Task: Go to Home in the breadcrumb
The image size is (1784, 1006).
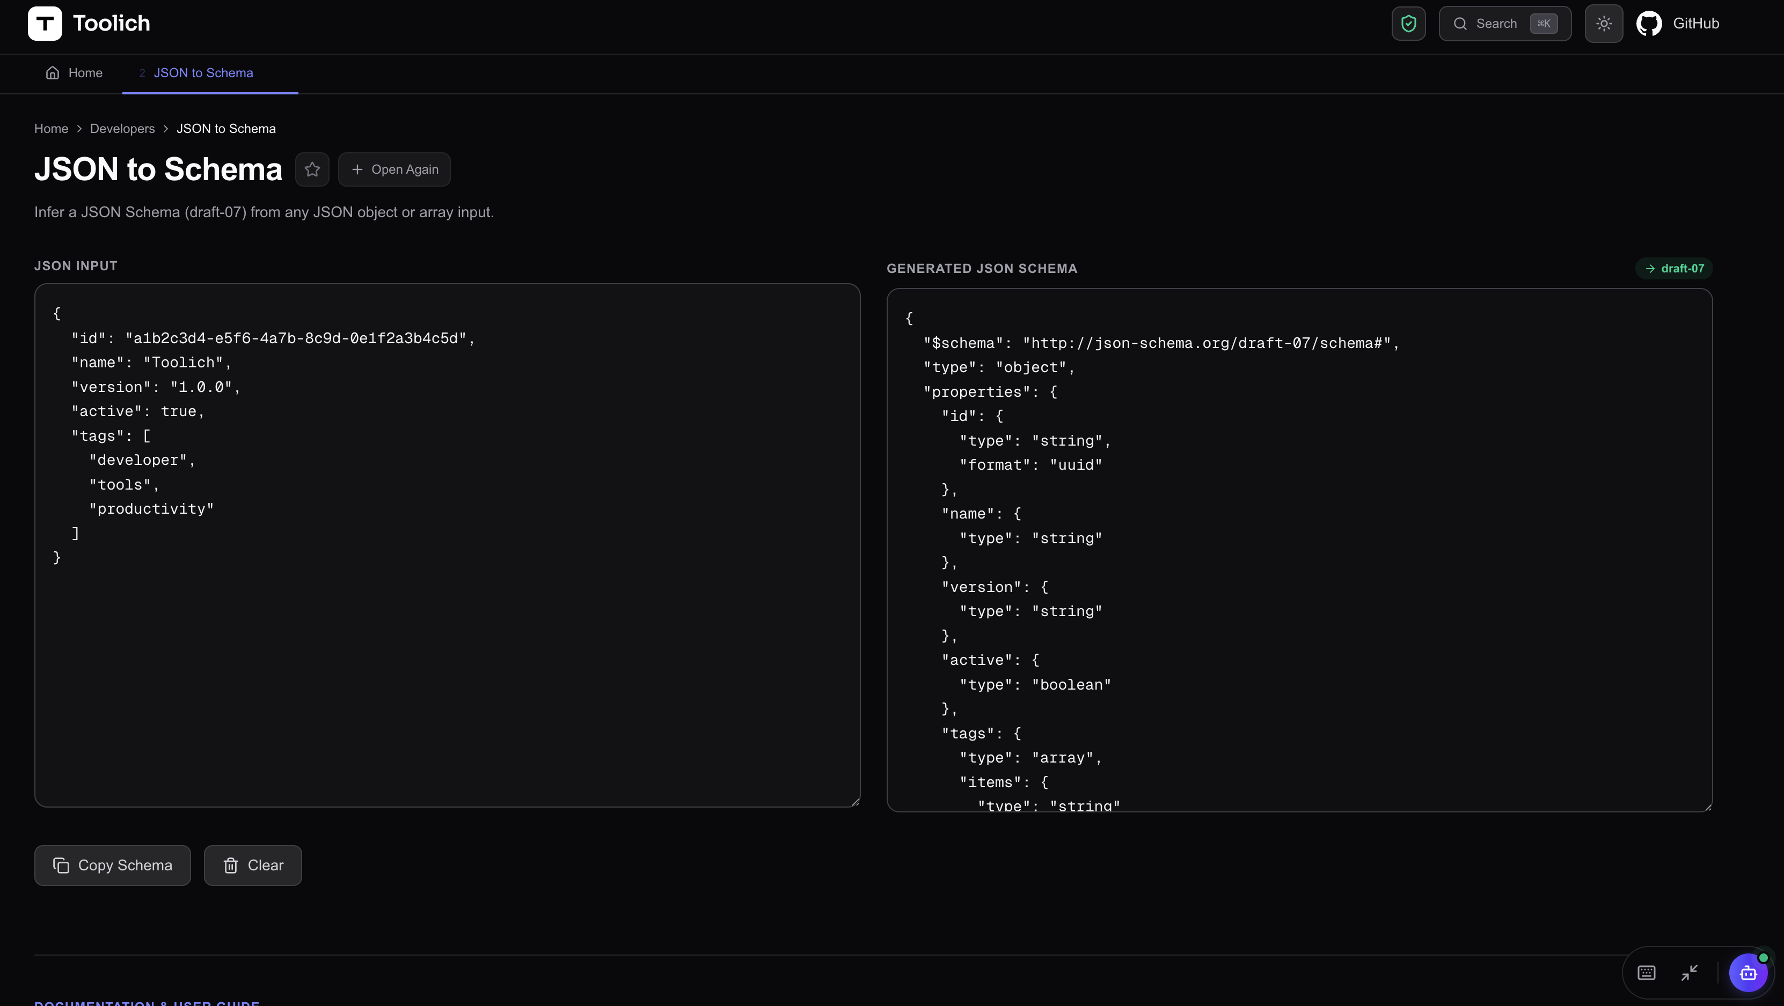Action: tap(51, 129)
